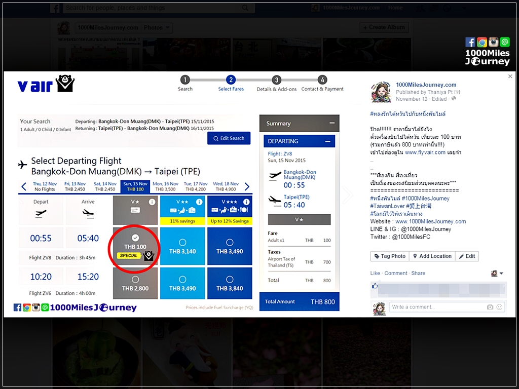
Task: Click the Facebook logo in the top bar
Action: (x=55, y=8)
